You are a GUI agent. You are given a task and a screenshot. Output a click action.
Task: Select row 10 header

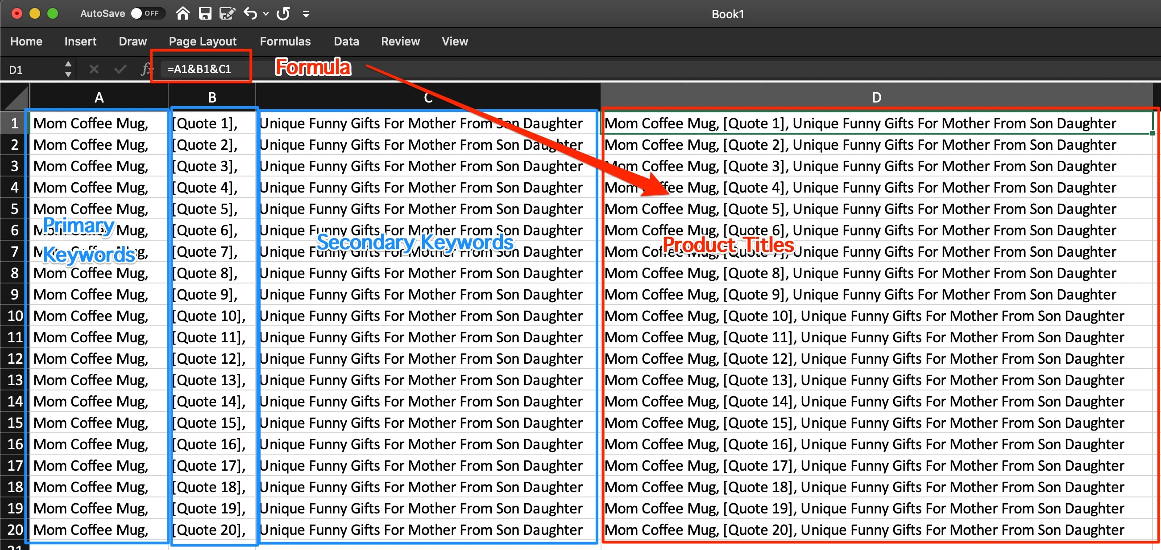14,316
